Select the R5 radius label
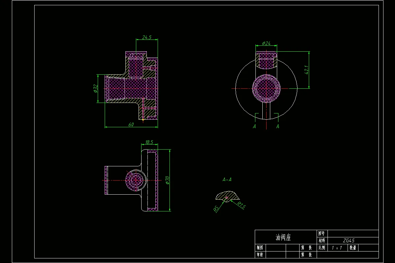395x263 pixels. pos(216,208)
